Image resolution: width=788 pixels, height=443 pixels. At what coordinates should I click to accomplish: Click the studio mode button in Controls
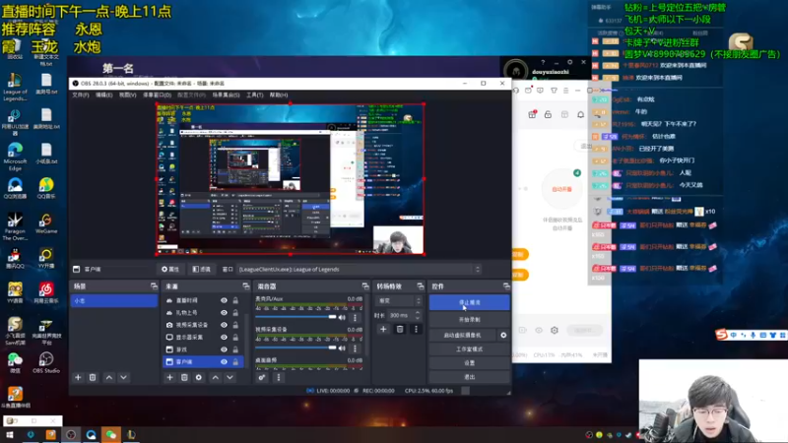point(470,348)
